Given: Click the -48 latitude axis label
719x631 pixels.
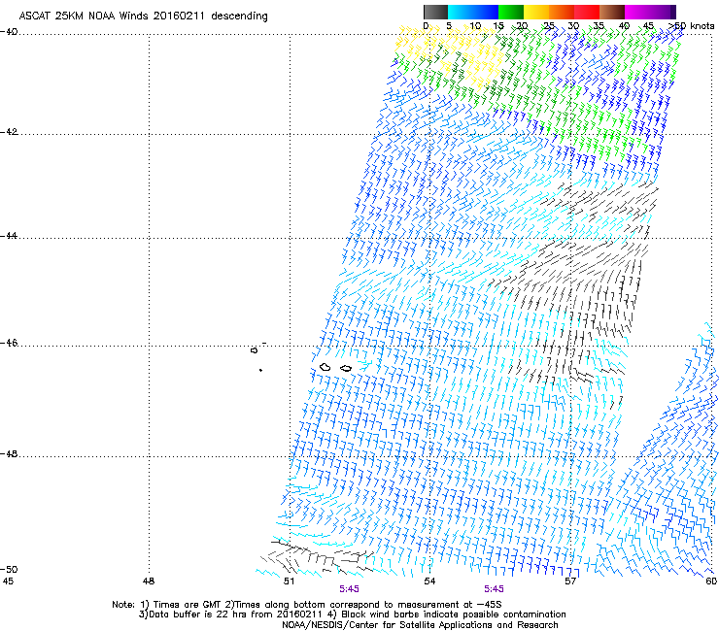Looking at the screenshot, I should (x=9, y=453).
